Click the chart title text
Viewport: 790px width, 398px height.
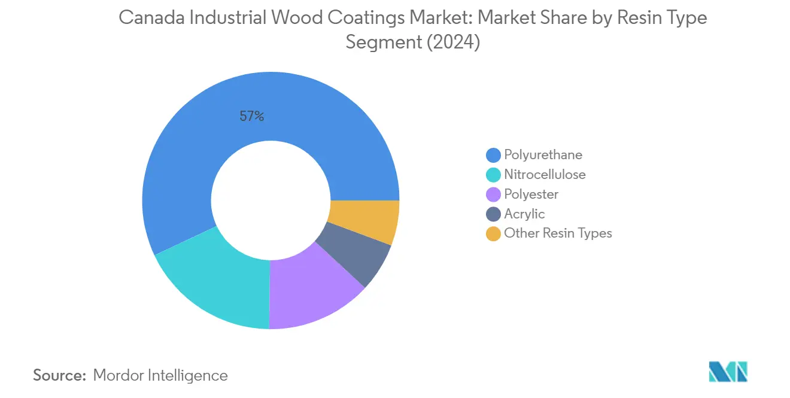413,30
